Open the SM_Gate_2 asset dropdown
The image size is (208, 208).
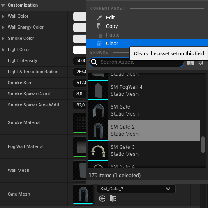coord(136,189)
